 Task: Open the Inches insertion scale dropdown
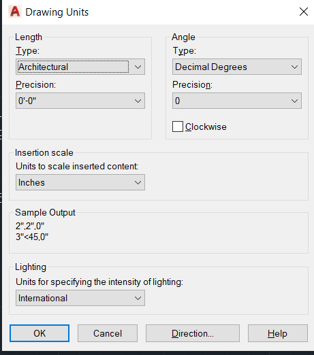tap(80, 182)
